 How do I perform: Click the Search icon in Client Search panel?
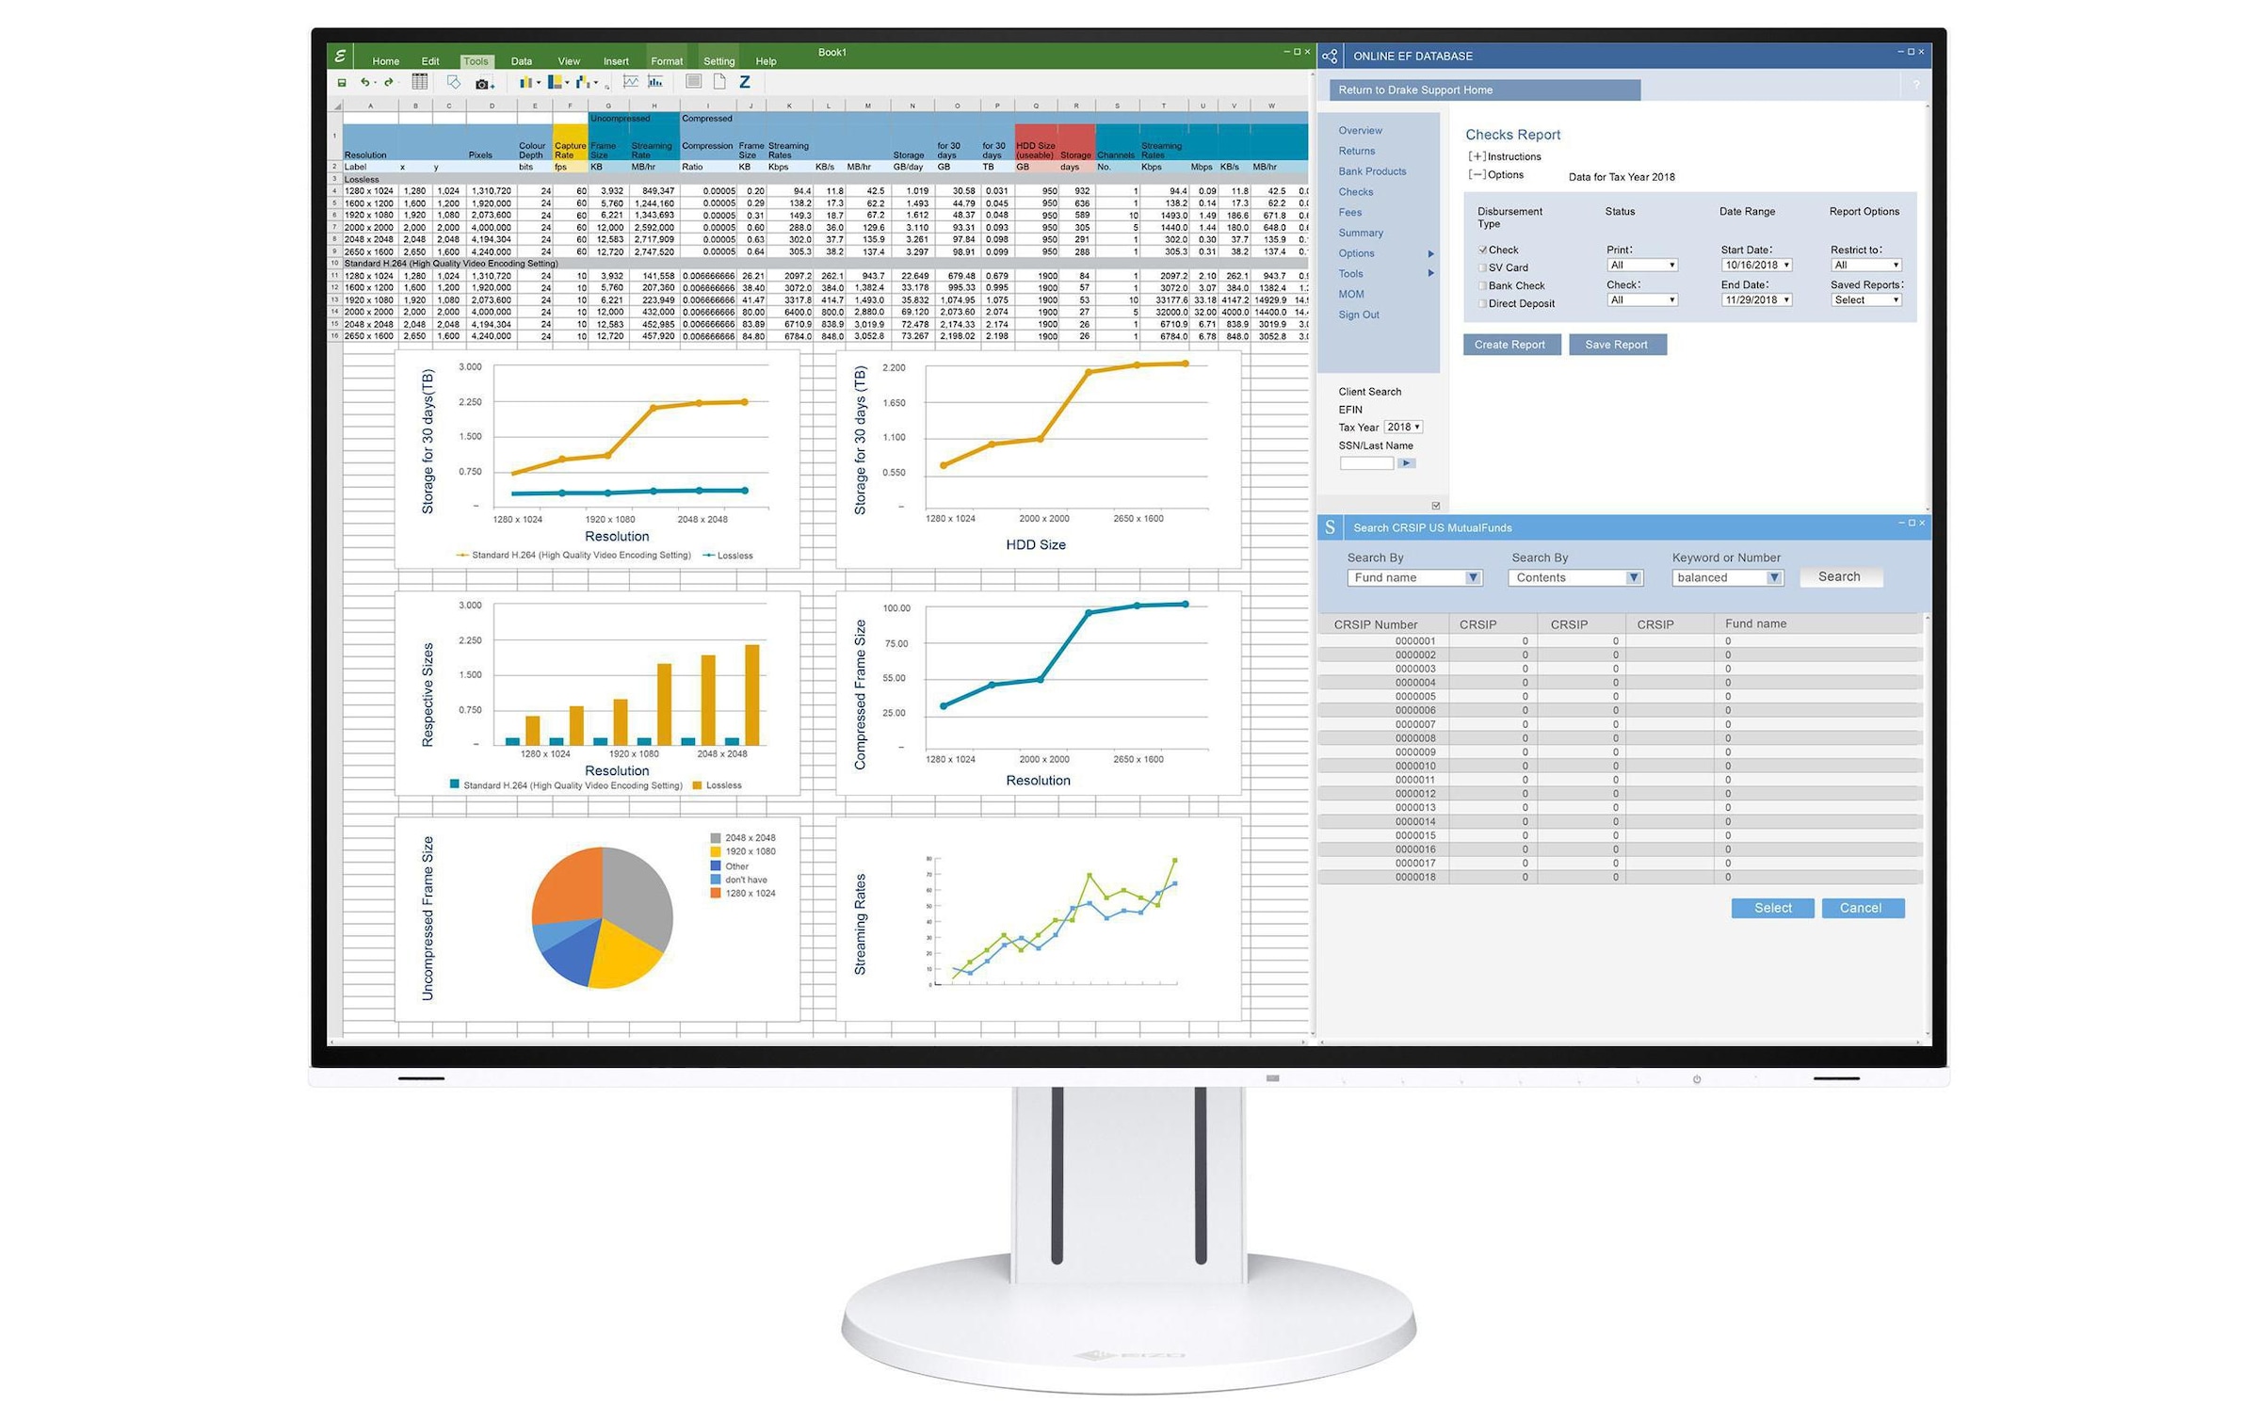(x=1405, y=462)
